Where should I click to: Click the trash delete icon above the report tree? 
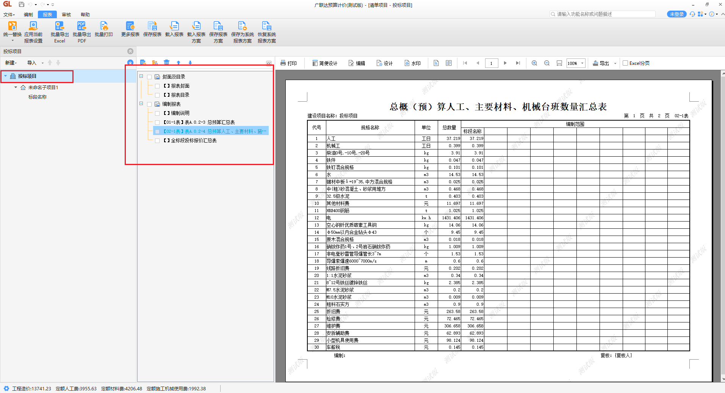tap(166, 62)
